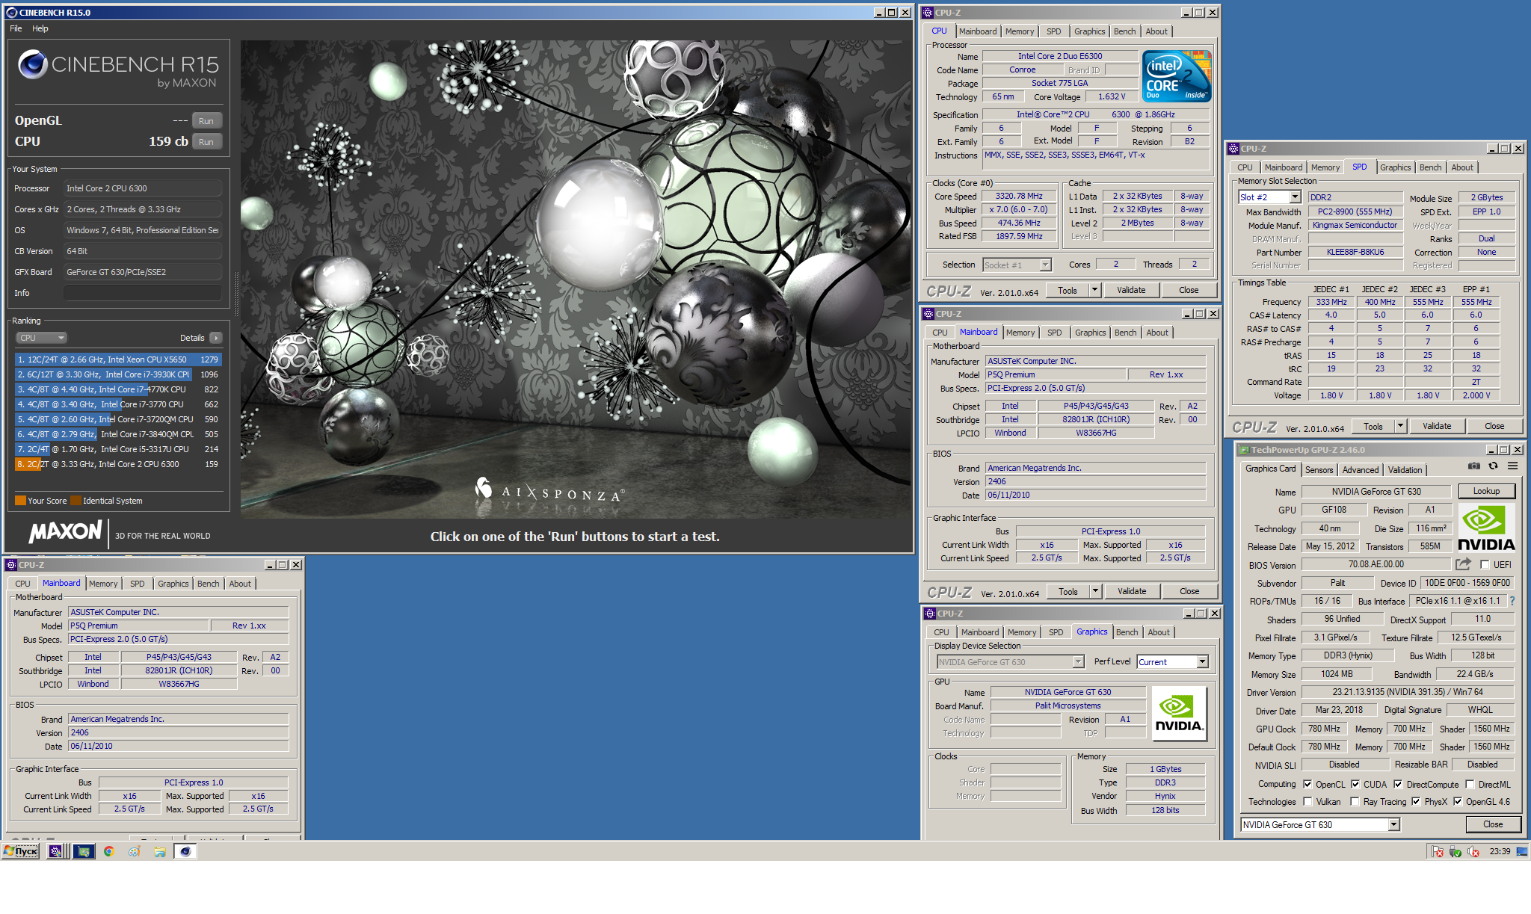Image resolution: width=1531 pixels, height=914 pixels.
Task: Click the Action Center flag tray icon
Action: click(x=1437, y=851)
